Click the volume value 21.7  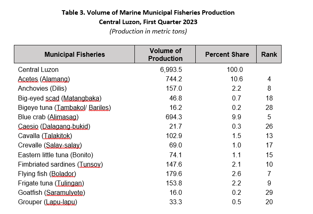(x=176, y=126)
